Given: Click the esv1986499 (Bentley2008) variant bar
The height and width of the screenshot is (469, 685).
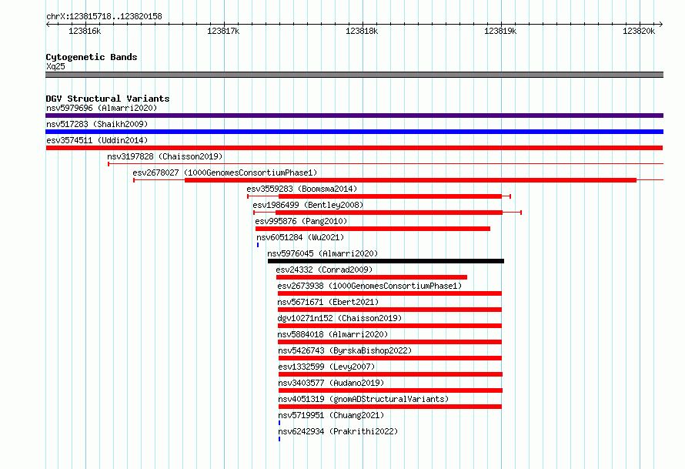Looking at the screenshot, I should [387, 213].
